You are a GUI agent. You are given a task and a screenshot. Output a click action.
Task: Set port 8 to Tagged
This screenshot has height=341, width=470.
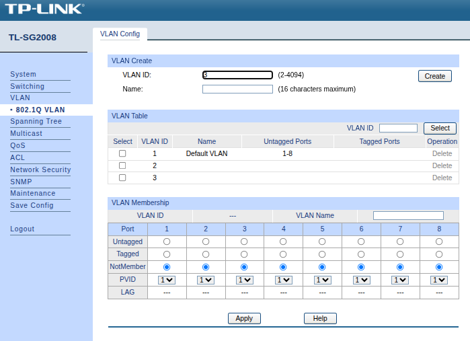[439, 254]
